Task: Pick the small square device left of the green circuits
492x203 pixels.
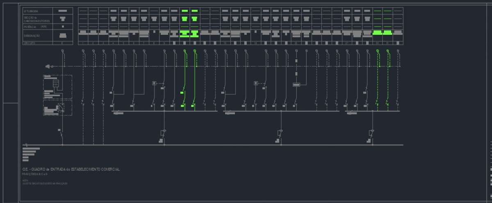Action: click(x=154, y=83)
